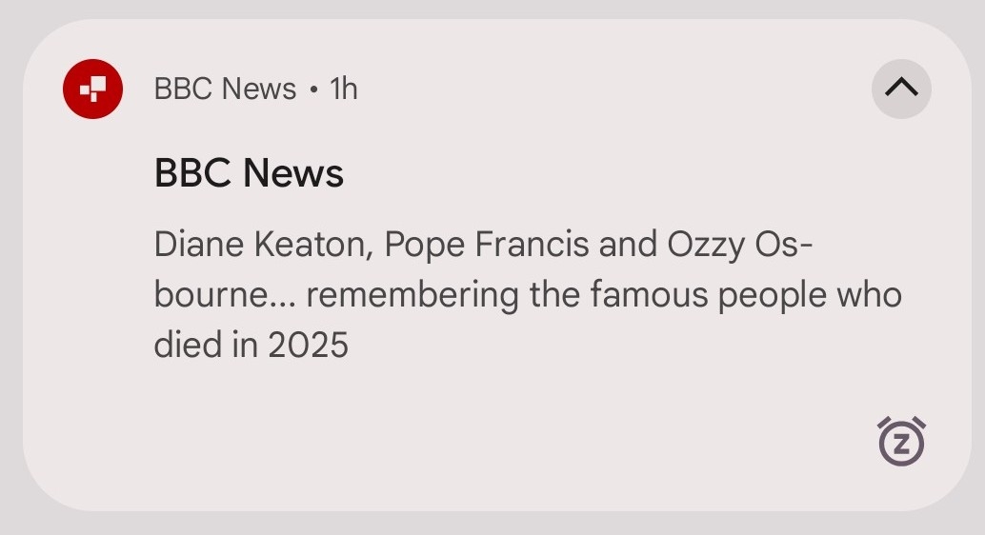Click the small "BBC News" app name label
The height and width of the screenshot is (535, 985).
tap(225, 89)
